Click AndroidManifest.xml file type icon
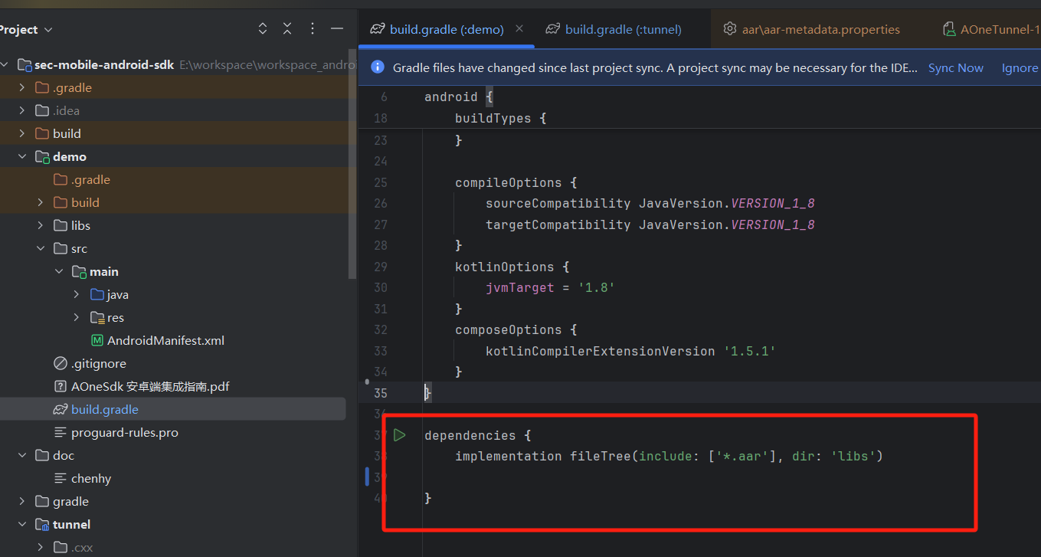Viewport: 1041px width, 557px height. click(x=97, y=341)
